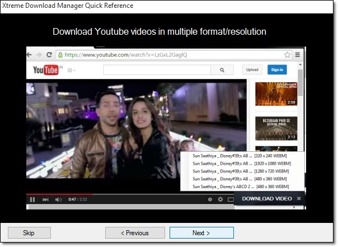Toggle theater mode in video player
338x247 pixels.
point(231,199)
